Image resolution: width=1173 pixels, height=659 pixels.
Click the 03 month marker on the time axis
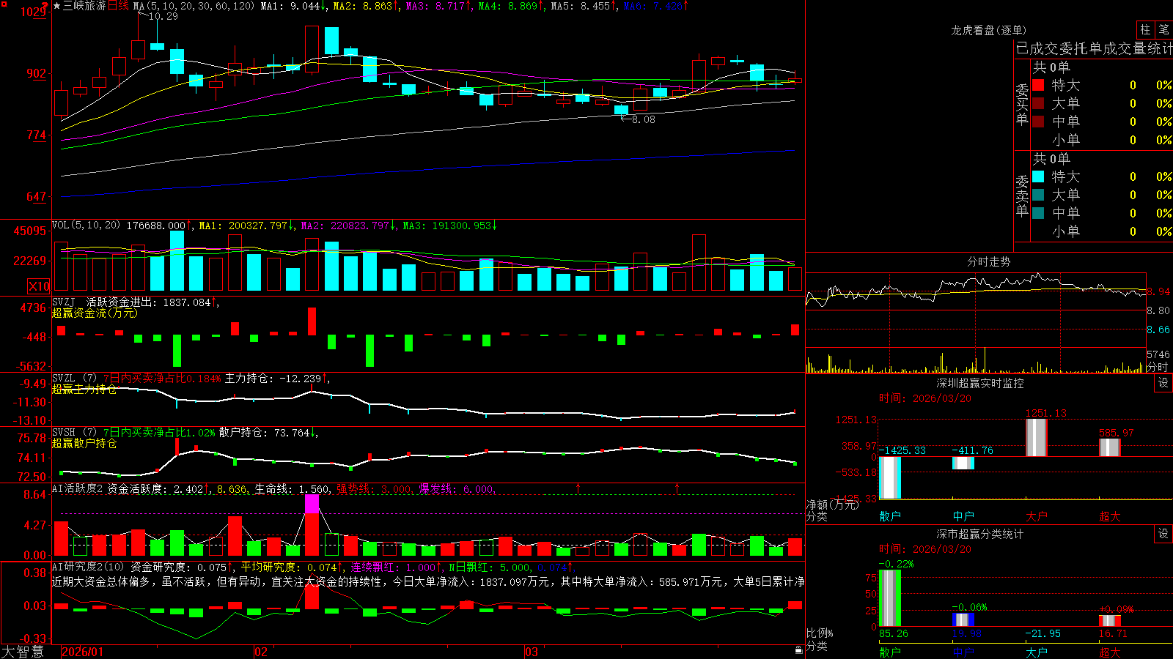(x=532, y=652)
